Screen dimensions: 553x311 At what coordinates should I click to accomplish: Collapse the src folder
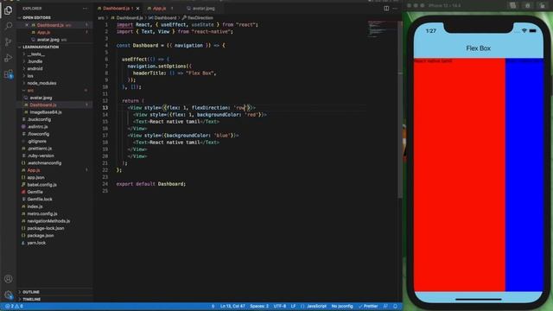click(30, 90)
